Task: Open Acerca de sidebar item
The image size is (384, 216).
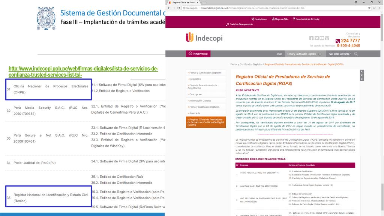Action: pyautogui.click(x=206, y=113)
